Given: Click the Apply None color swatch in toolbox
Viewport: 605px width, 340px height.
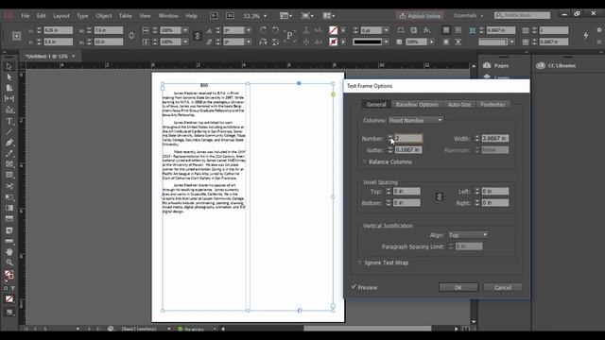Looking at the screenshot, I should tap(9, 298).
